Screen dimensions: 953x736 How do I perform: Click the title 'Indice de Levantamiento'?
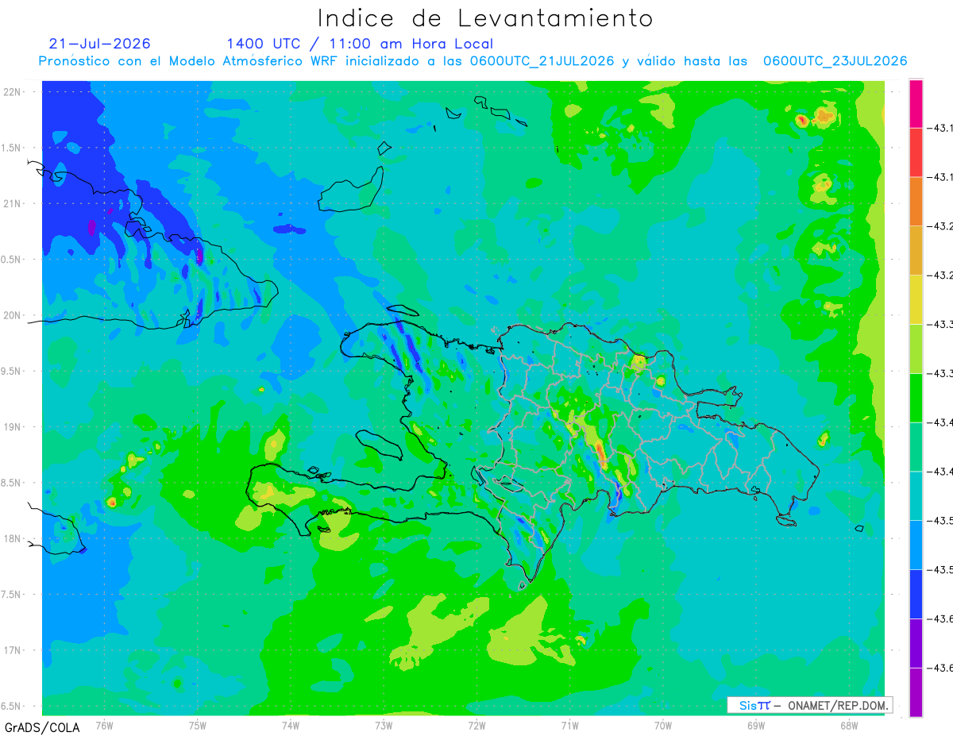pos(485,18)
